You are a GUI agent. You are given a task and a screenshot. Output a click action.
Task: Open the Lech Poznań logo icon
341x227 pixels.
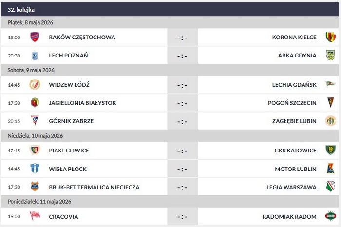(35, 56)
